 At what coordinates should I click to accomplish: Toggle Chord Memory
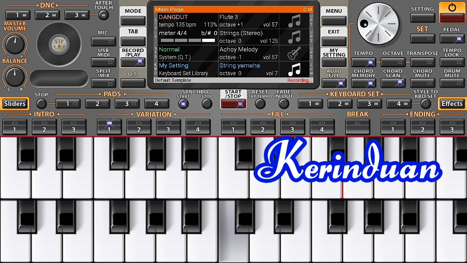point(363,83)
